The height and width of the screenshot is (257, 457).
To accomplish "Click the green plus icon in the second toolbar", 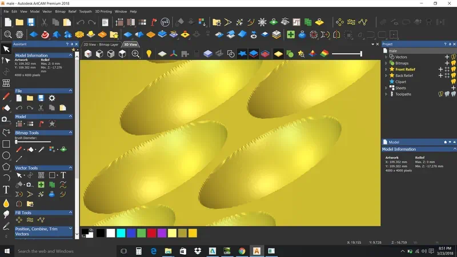I will (291, 34).
